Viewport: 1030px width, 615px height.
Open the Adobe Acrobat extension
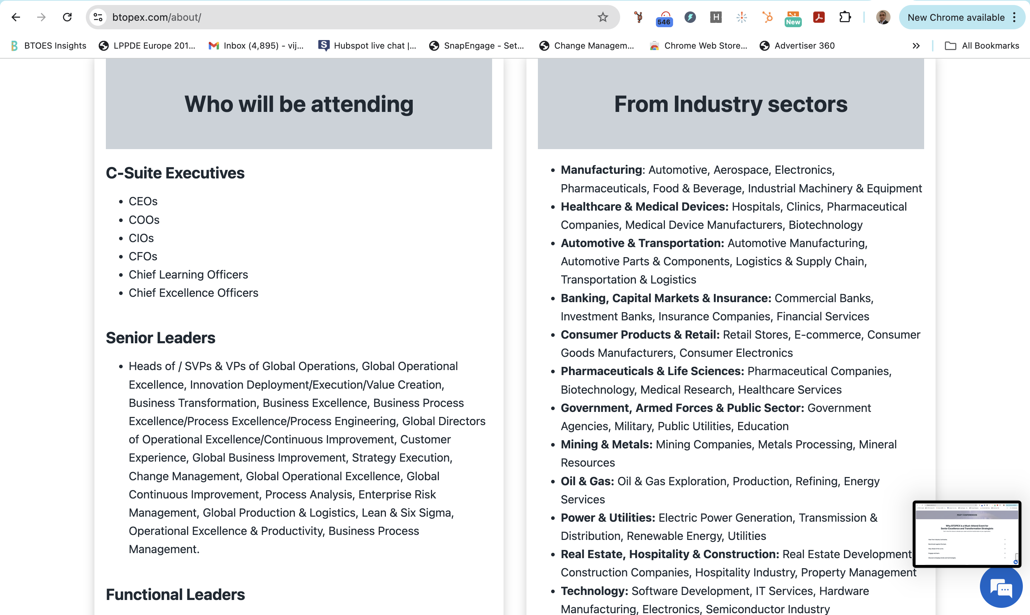click(x=819, y=18)
